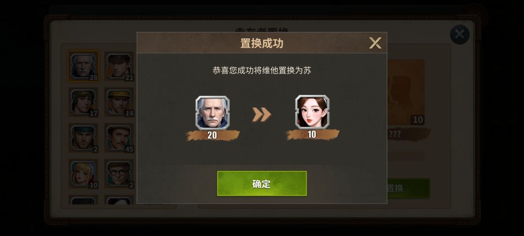524x236 pixels.
Task: Tap the 10 count label under new hero
Action: [312, 135]
